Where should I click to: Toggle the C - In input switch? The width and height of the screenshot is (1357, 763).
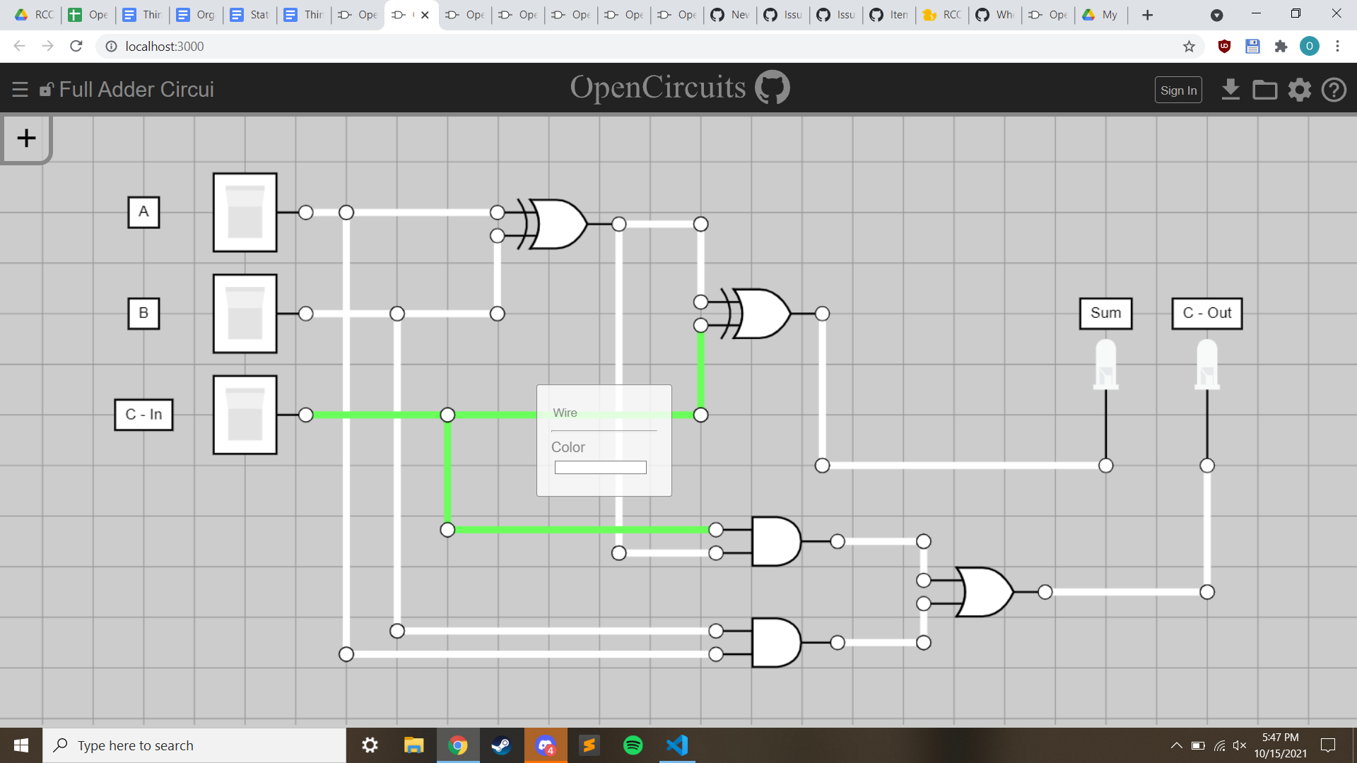[x=244, y=415]
